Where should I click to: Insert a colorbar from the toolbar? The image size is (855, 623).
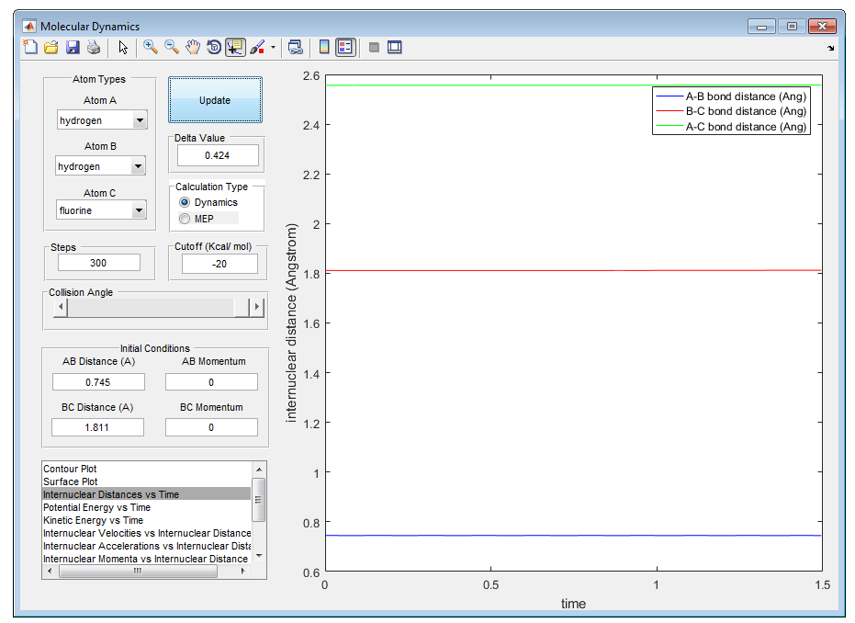pyautogui.click(x=323, y=48)
